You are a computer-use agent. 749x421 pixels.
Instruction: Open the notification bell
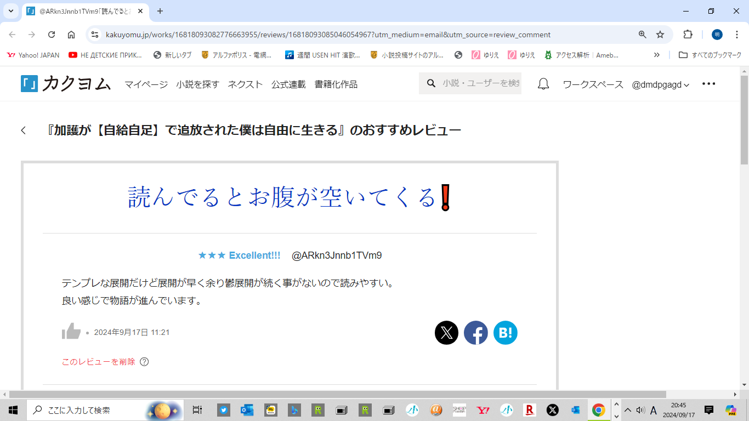[x=543, y=84]
